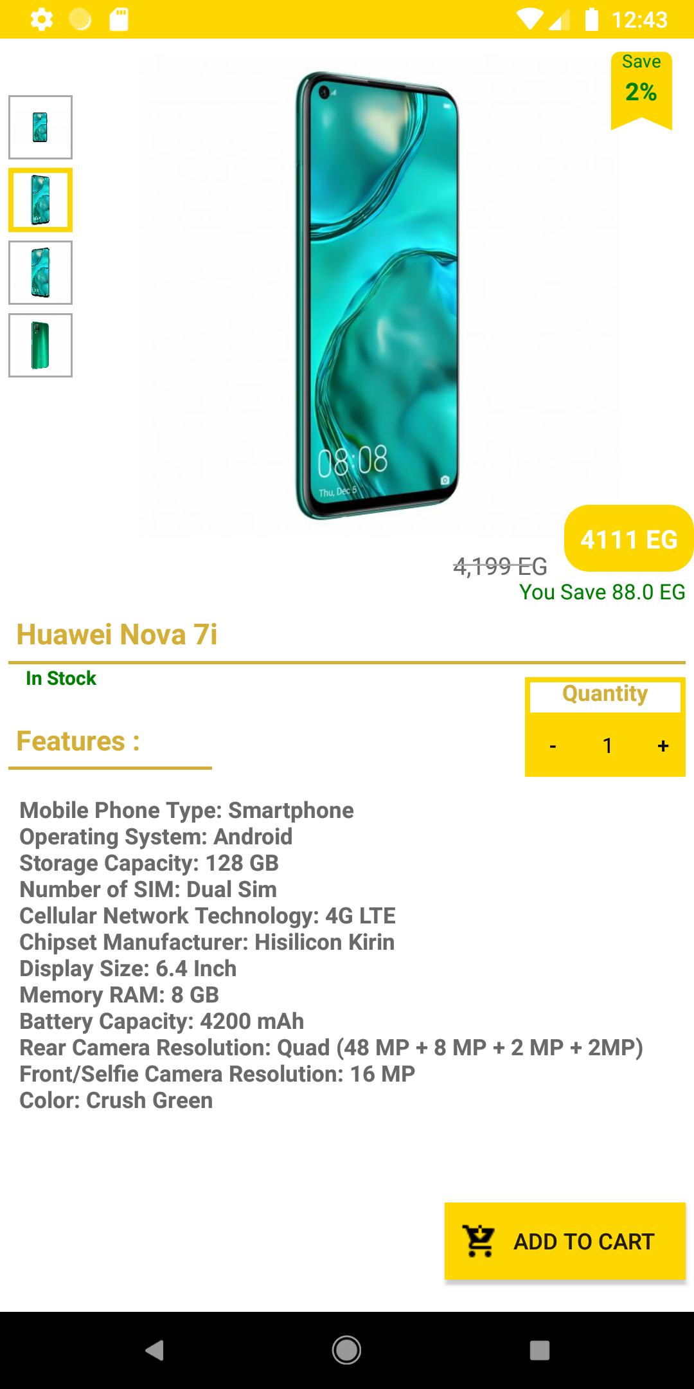Tap the quantity value 1
This screenshot has height=1389, width=694.
pos(607,746)
